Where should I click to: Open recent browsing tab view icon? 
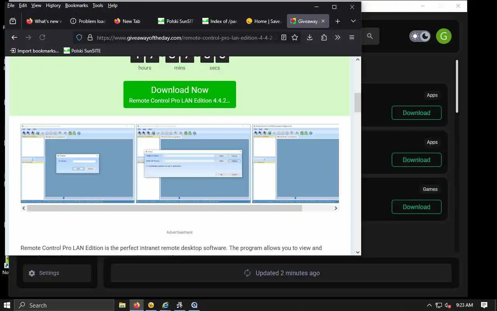coord(13,21)
